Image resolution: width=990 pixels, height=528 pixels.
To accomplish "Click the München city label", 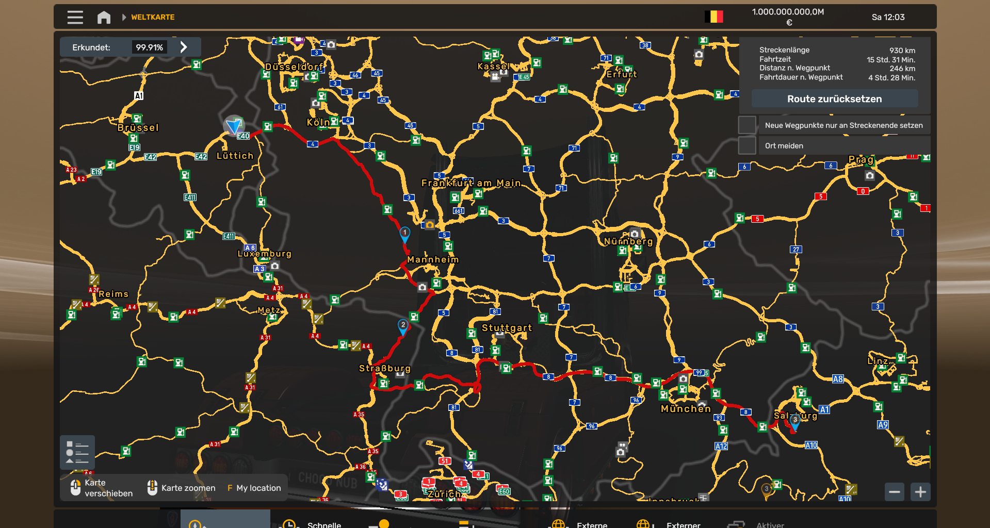I will 686,409.
